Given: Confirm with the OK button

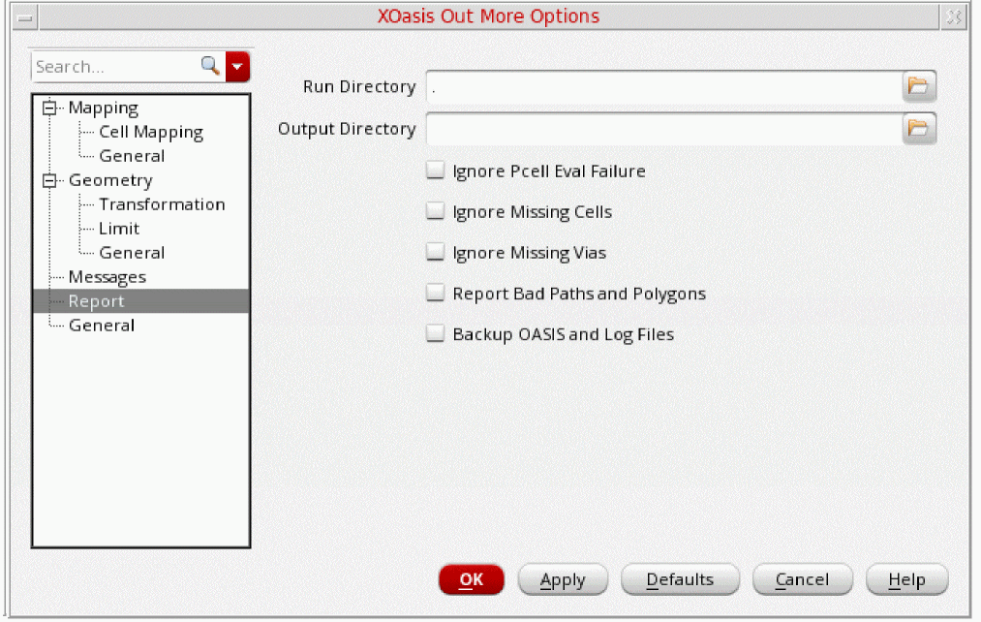Looking at the screenshot, I should (471, 579).
